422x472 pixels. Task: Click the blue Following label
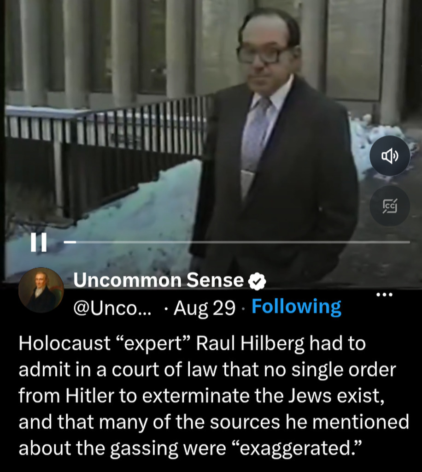[296, 307]
